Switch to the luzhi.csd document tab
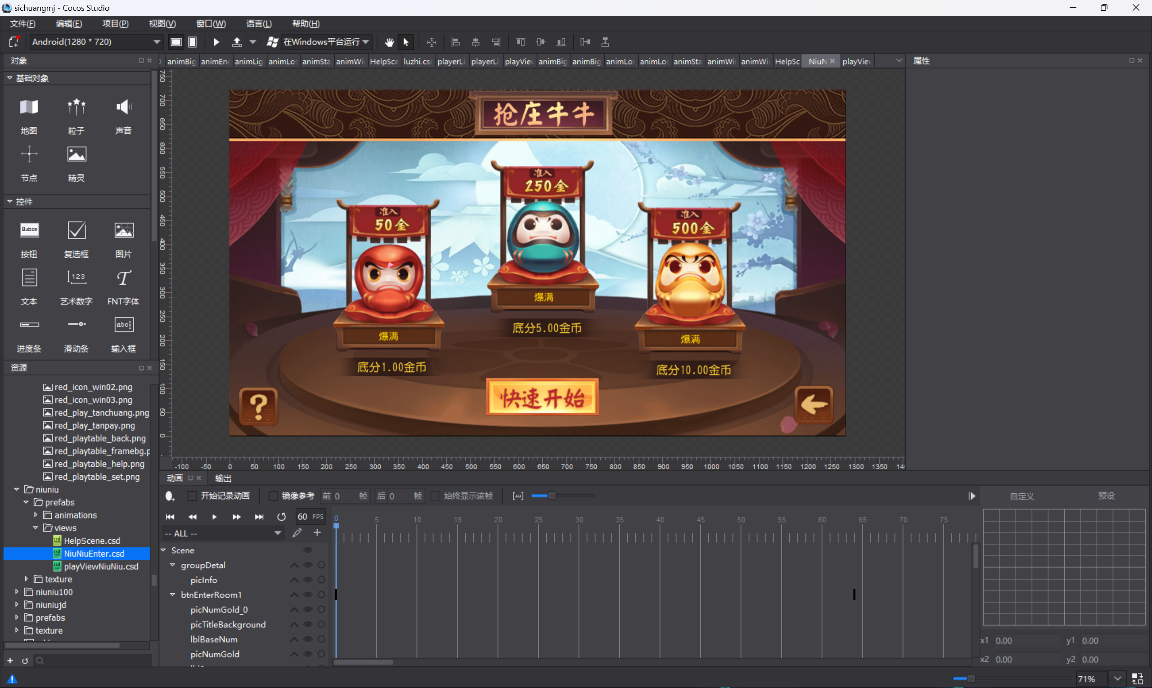This screenshot has height=688, width=1152. 418,61
